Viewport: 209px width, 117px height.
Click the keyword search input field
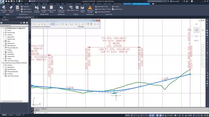tap(157, 1)
